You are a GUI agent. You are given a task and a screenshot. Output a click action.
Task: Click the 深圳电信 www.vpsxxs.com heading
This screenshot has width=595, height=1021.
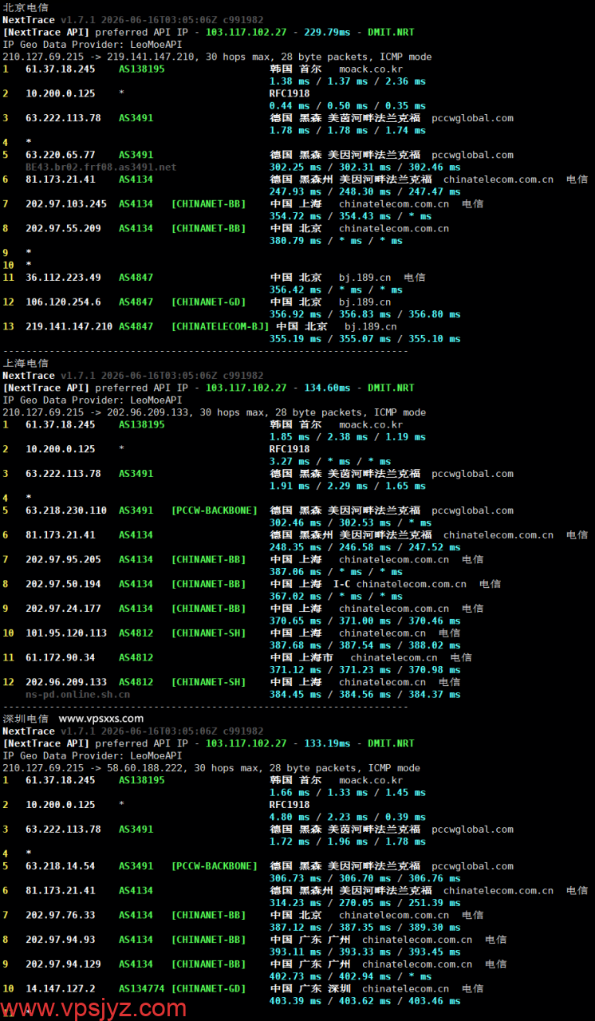point(73,719)
